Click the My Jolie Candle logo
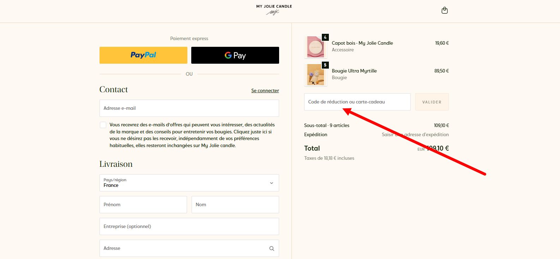Screen dimensions: 560x259 point(274,10)
